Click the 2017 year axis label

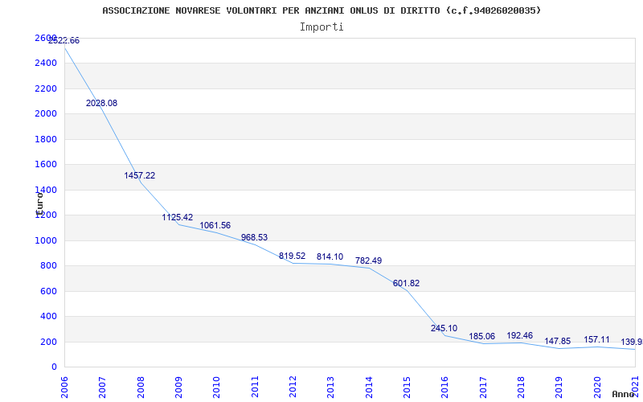tap(483, 388)
